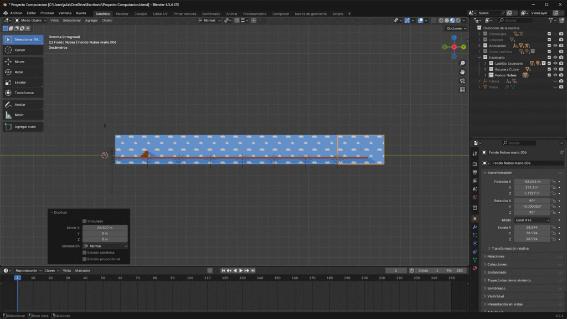Open the Orientación Normal dropdown
The image size is (567, 319).
point(105,246)
